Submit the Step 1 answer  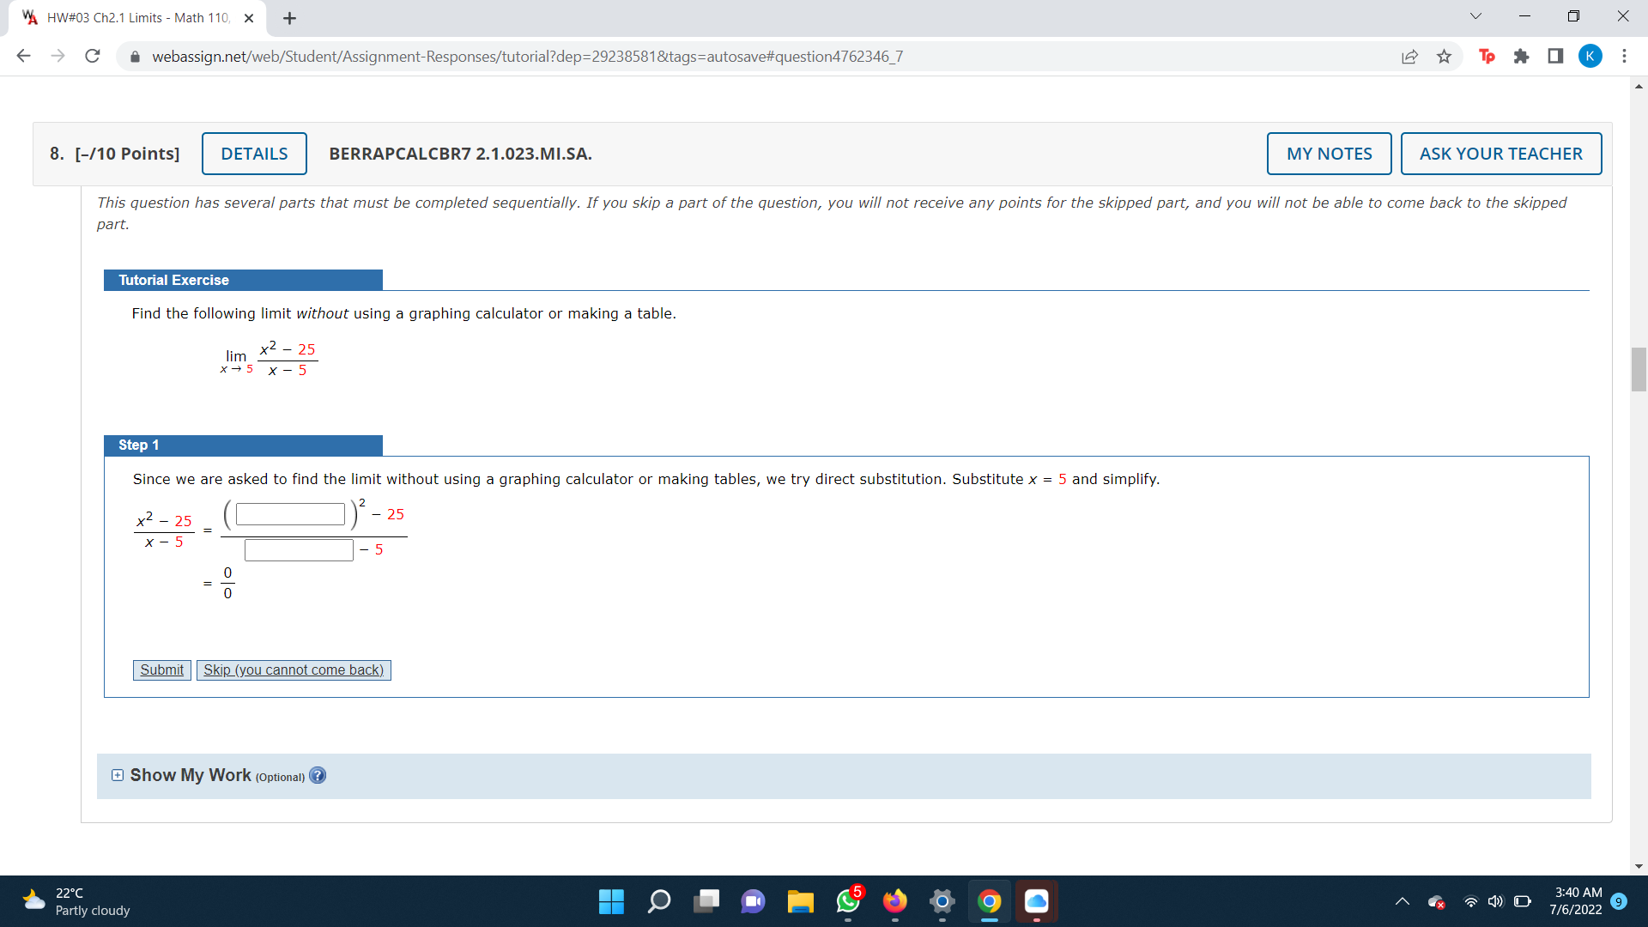(161, 669)
